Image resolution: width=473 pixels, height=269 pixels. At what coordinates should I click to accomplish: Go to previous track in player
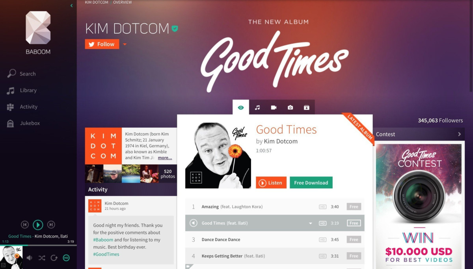25,224
